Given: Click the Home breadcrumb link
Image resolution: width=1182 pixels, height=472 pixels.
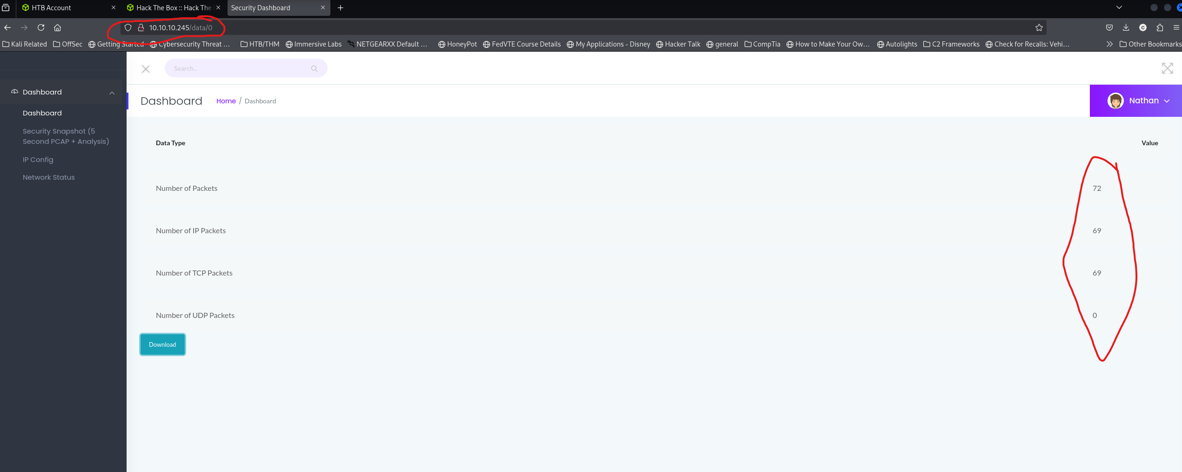Looking at the screenshot, I should (226, 101).
